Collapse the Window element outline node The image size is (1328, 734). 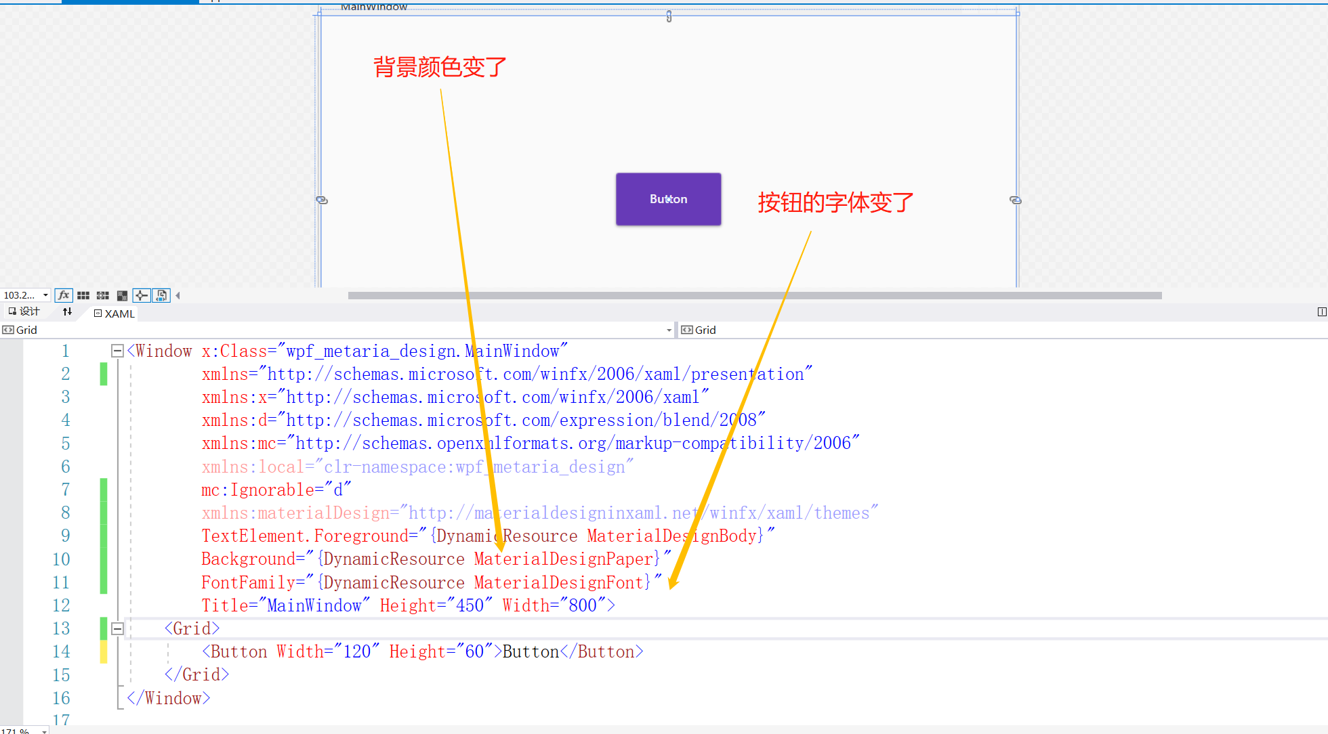(x=117, y=351)
